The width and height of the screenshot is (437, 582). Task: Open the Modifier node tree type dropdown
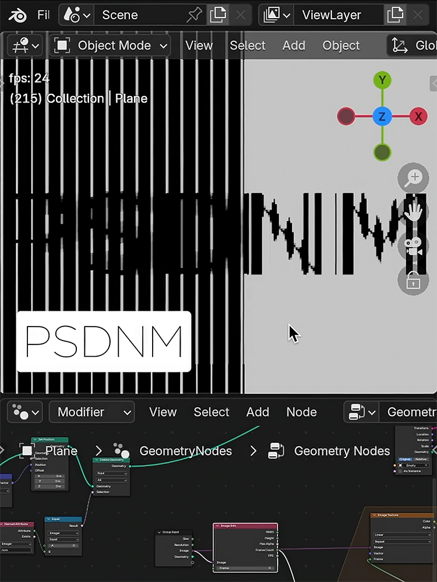tap(92, 412)
